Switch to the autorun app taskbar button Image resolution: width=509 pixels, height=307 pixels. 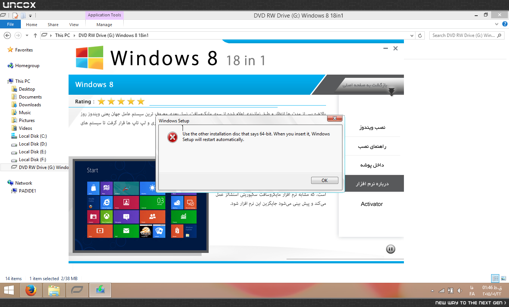(77, 290)
